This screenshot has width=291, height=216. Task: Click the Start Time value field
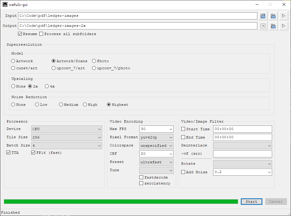coord(243,129)
